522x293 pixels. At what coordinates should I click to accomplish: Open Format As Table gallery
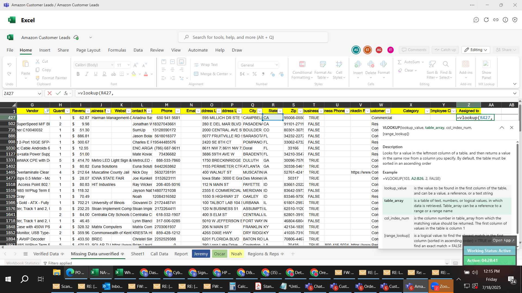(323, 70)
